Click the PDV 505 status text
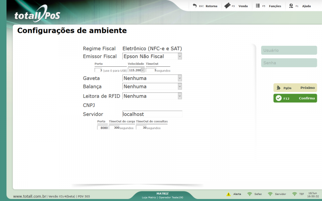Viewport: 322px width, 201px height. pos(84,197)
